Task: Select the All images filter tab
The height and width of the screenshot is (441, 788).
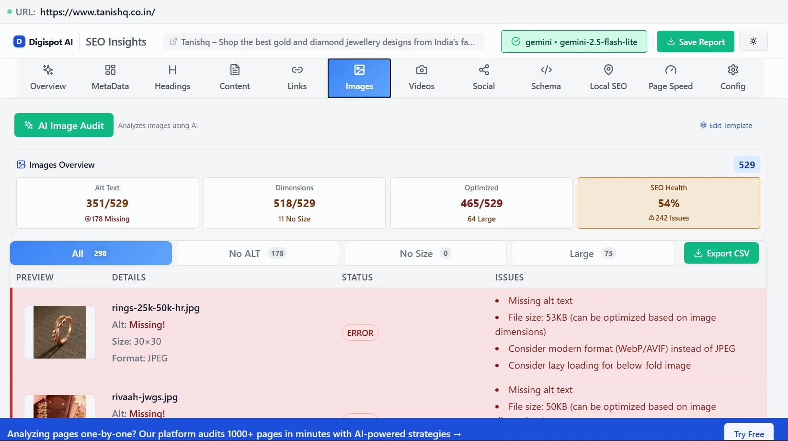Action: click(90, 253)
